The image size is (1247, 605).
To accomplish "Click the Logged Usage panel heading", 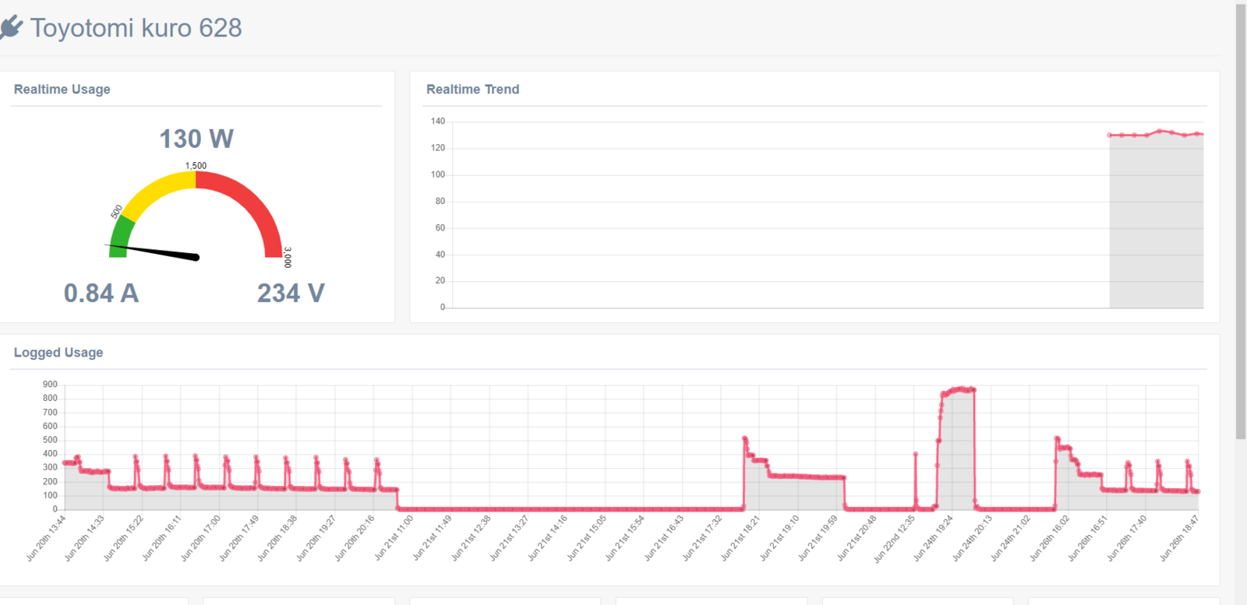I will pos(58,353).
